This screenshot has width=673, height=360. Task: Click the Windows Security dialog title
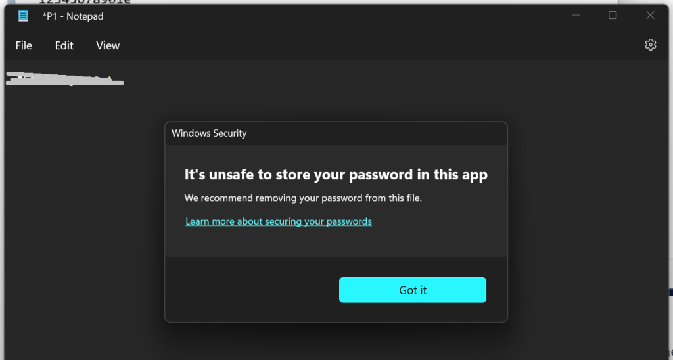point(209,133)
